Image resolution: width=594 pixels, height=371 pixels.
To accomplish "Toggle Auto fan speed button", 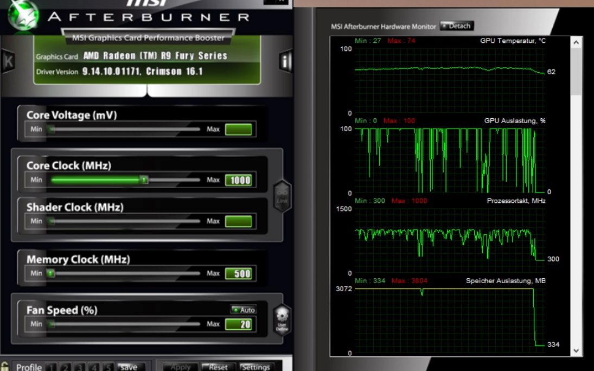I will point(244,310).
